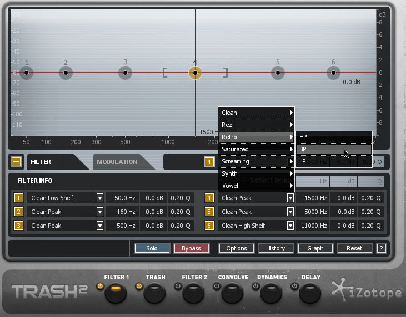
Task: Toggle Filter 1 module power button
Action: [x=100, y=287]
